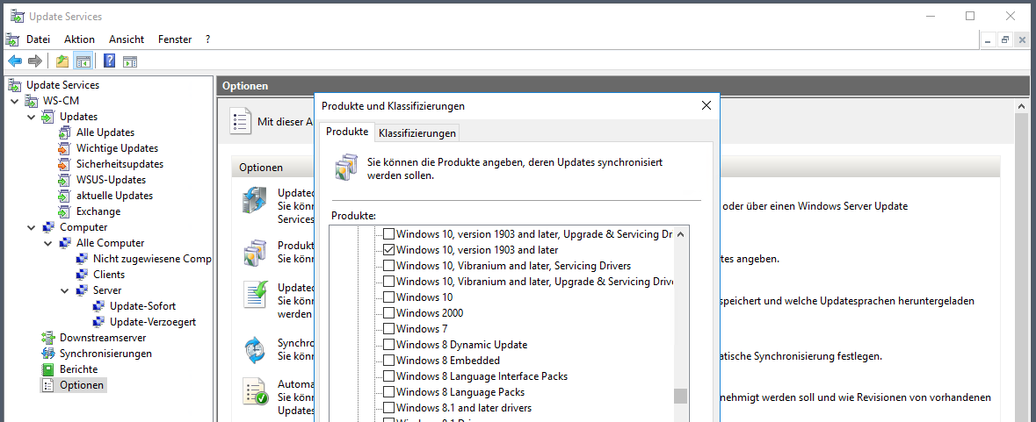Click the up one level folder icon
Screen dimensions: 1036x422
pos(62,61)
